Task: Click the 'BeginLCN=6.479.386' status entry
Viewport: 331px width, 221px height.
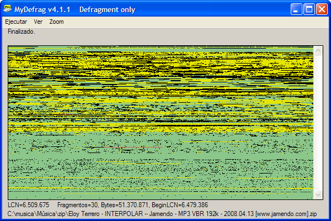Action: [180, 205]
